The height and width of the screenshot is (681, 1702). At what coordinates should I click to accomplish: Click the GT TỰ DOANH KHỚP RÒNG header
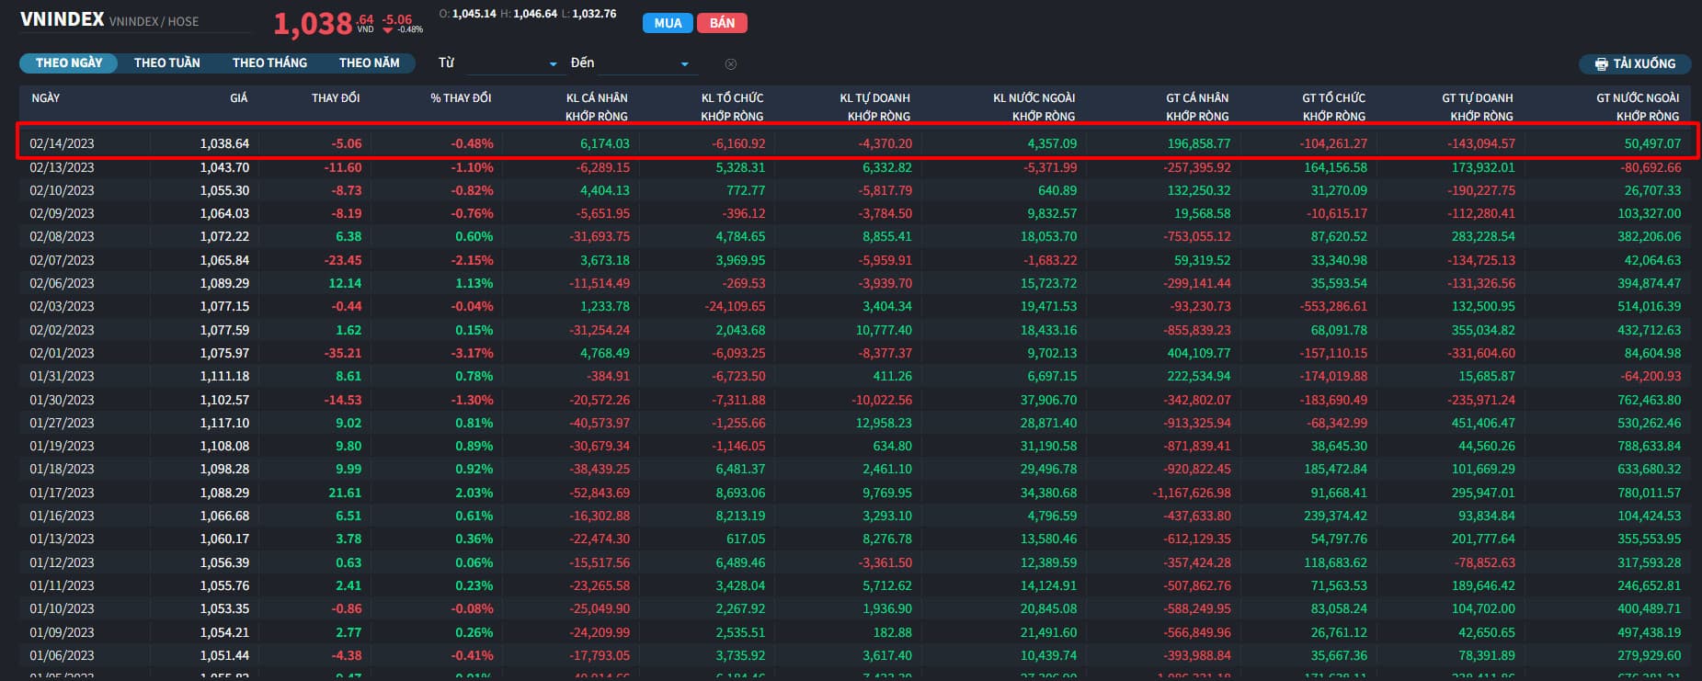(x=1478, y=107)
